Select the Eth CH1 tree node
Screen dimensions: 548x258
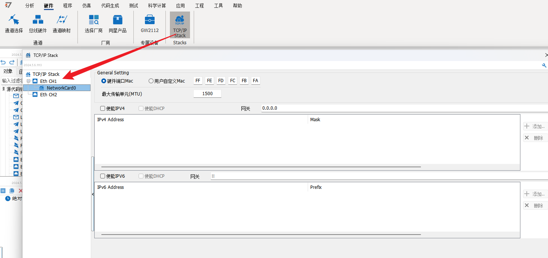point(48,81)
